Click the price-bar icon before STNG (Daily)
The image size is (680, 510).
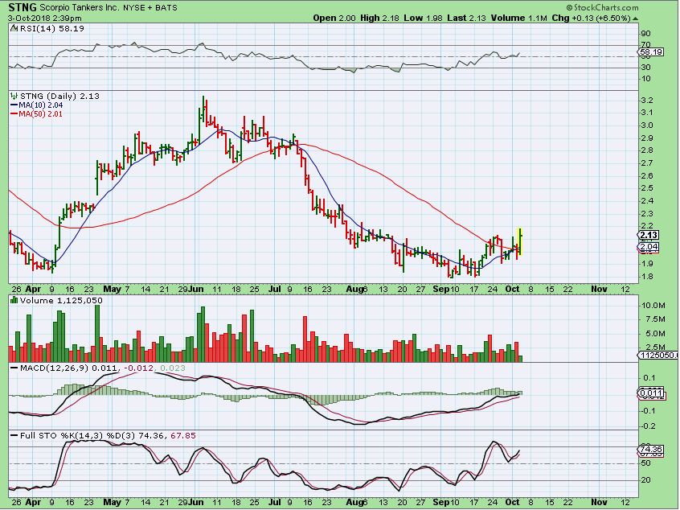coord(14,97)
